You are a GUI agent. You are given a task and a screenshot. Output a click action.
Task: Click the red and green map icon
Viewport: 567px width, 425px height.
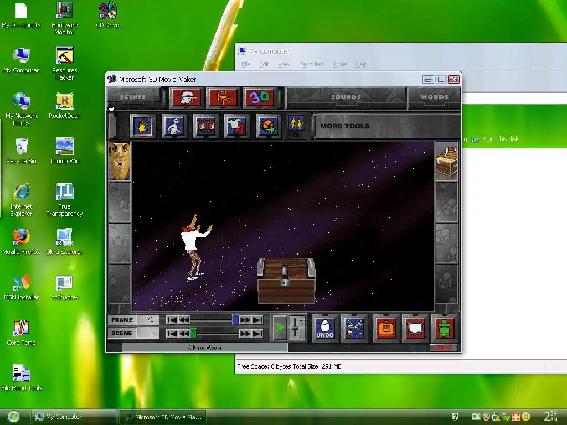445,328
